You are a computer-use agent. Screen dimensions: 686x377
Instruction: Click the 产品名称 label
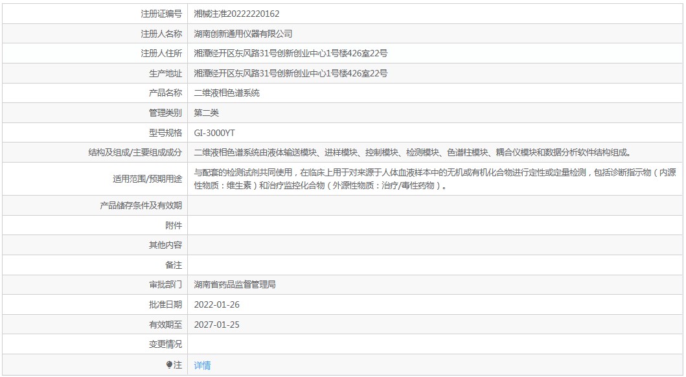165,93
